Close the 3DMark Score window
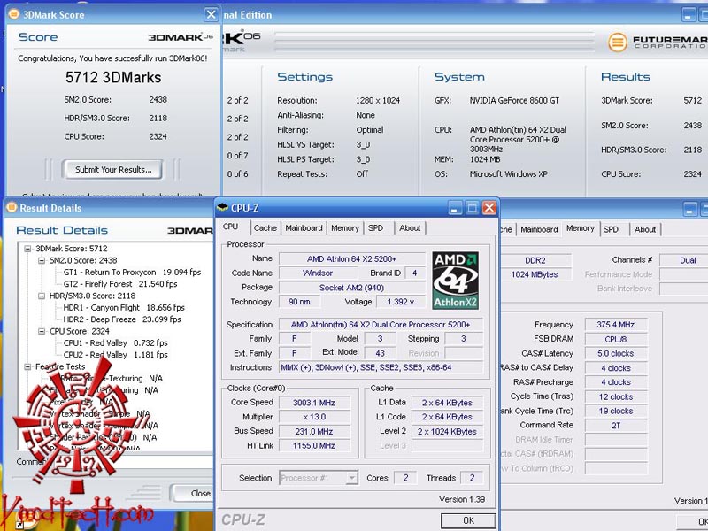The image size is (708, 531). click(x=211, y=14)
